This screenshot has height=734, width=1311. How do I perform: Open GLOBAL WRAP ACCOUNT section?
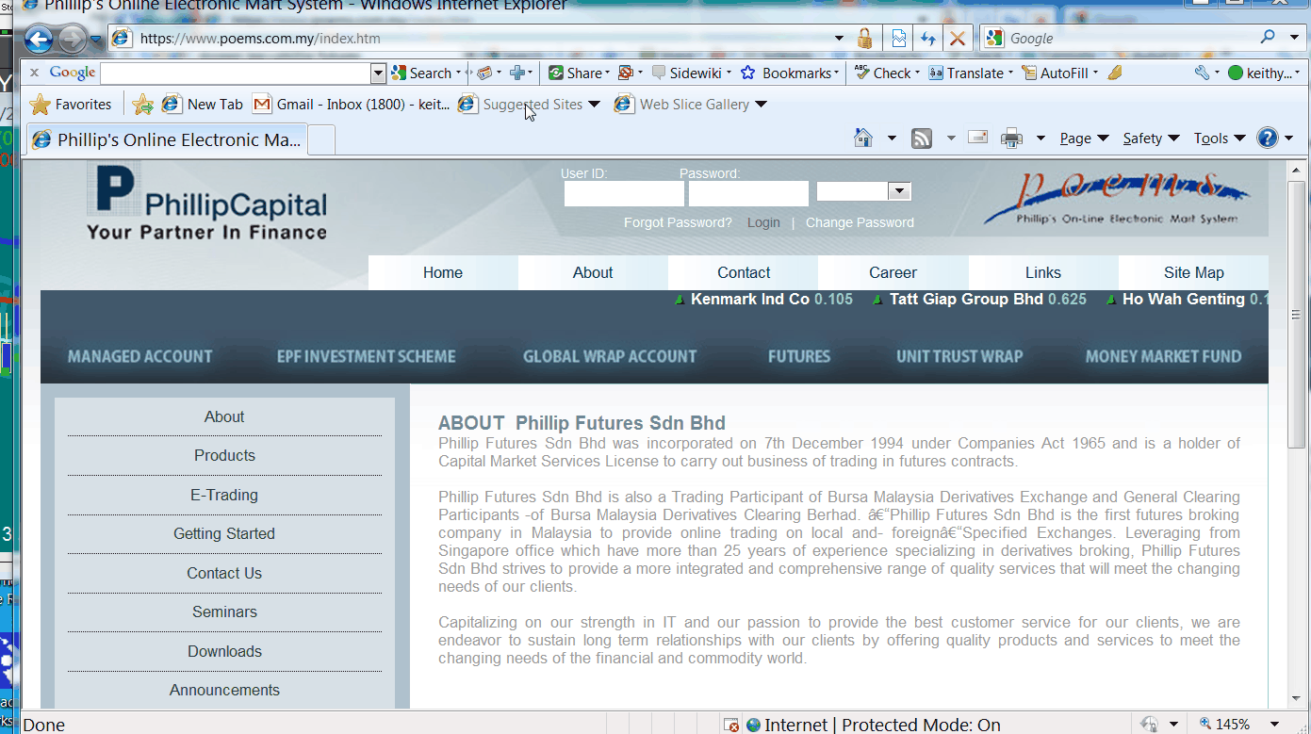pos(610,356)
